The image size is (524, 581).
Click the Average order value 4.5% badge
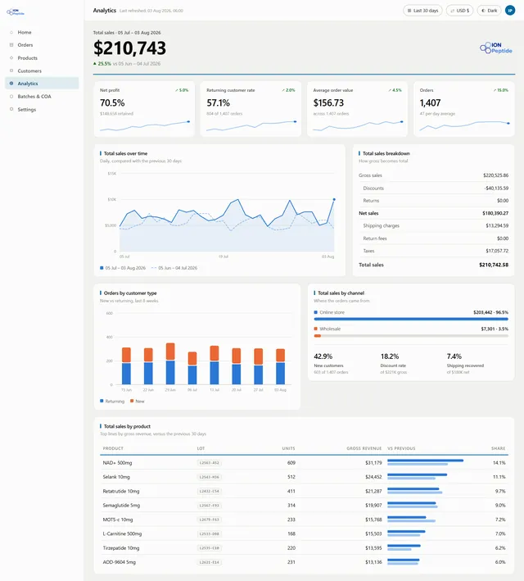pyautogui.click(x=395, y=90)
